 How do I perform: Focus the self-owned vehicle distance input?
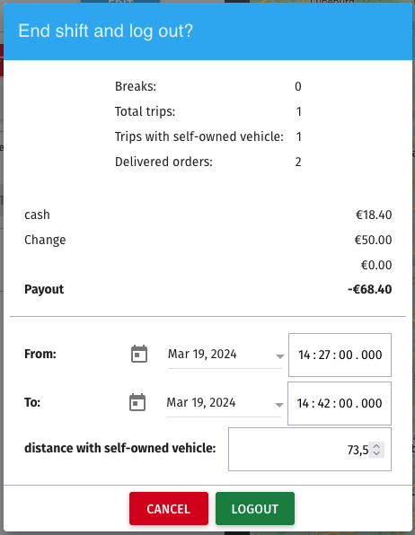[x=310, y=449]
